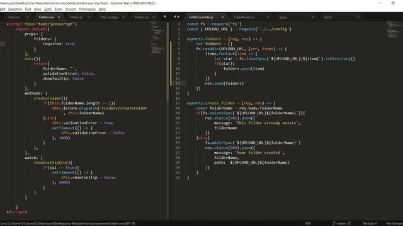The width and height of the screenshot is (403, 226).
Task: Open the left pane tab list dropdown
Action: 165,17
